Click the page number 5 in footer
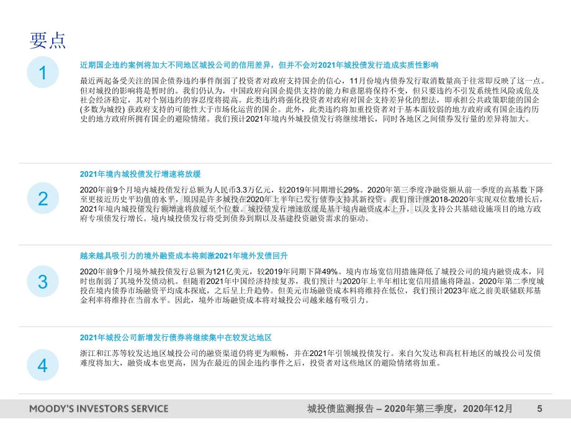571x428 pixels. click(540, 409)
